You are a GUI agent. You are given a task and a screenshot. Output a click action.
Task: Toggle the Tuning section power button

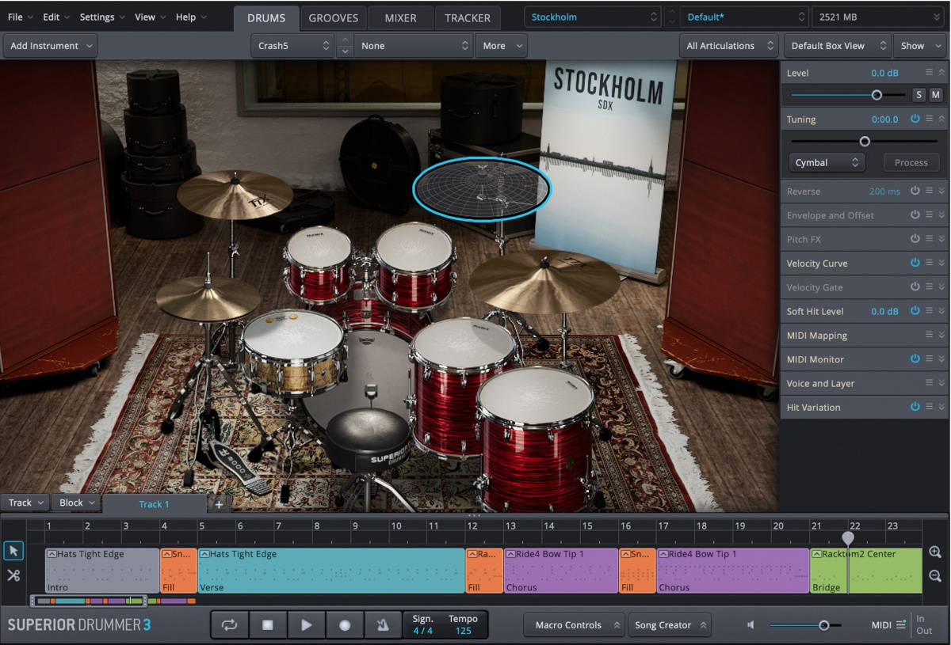[915, 119]
